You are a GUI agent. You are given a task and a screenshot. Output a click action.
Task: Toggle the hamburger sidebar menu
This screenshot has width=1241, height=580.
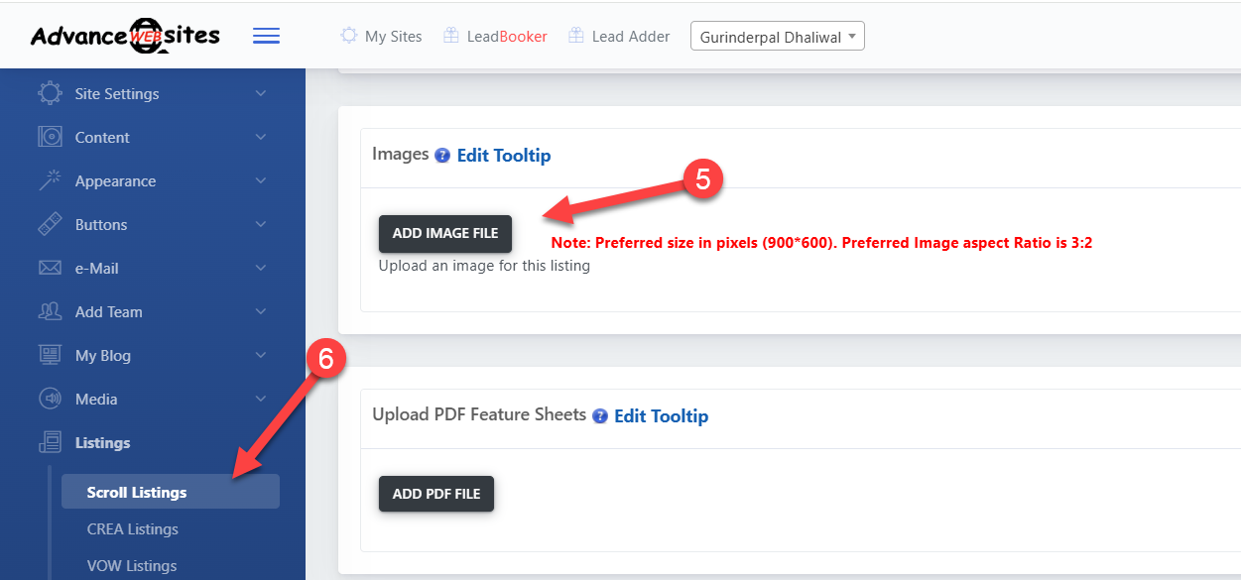point(266,37)
